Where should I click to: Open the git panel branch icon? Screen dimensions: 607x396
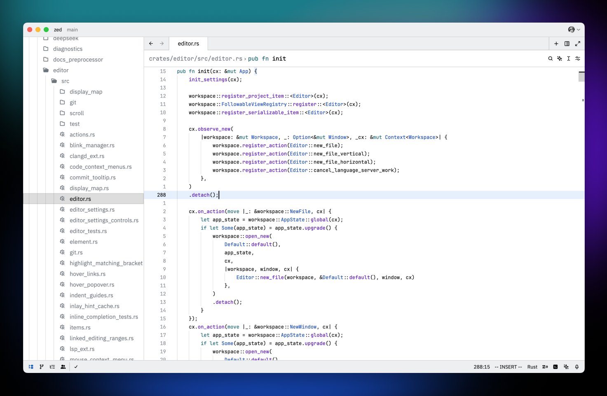[42, 367]
